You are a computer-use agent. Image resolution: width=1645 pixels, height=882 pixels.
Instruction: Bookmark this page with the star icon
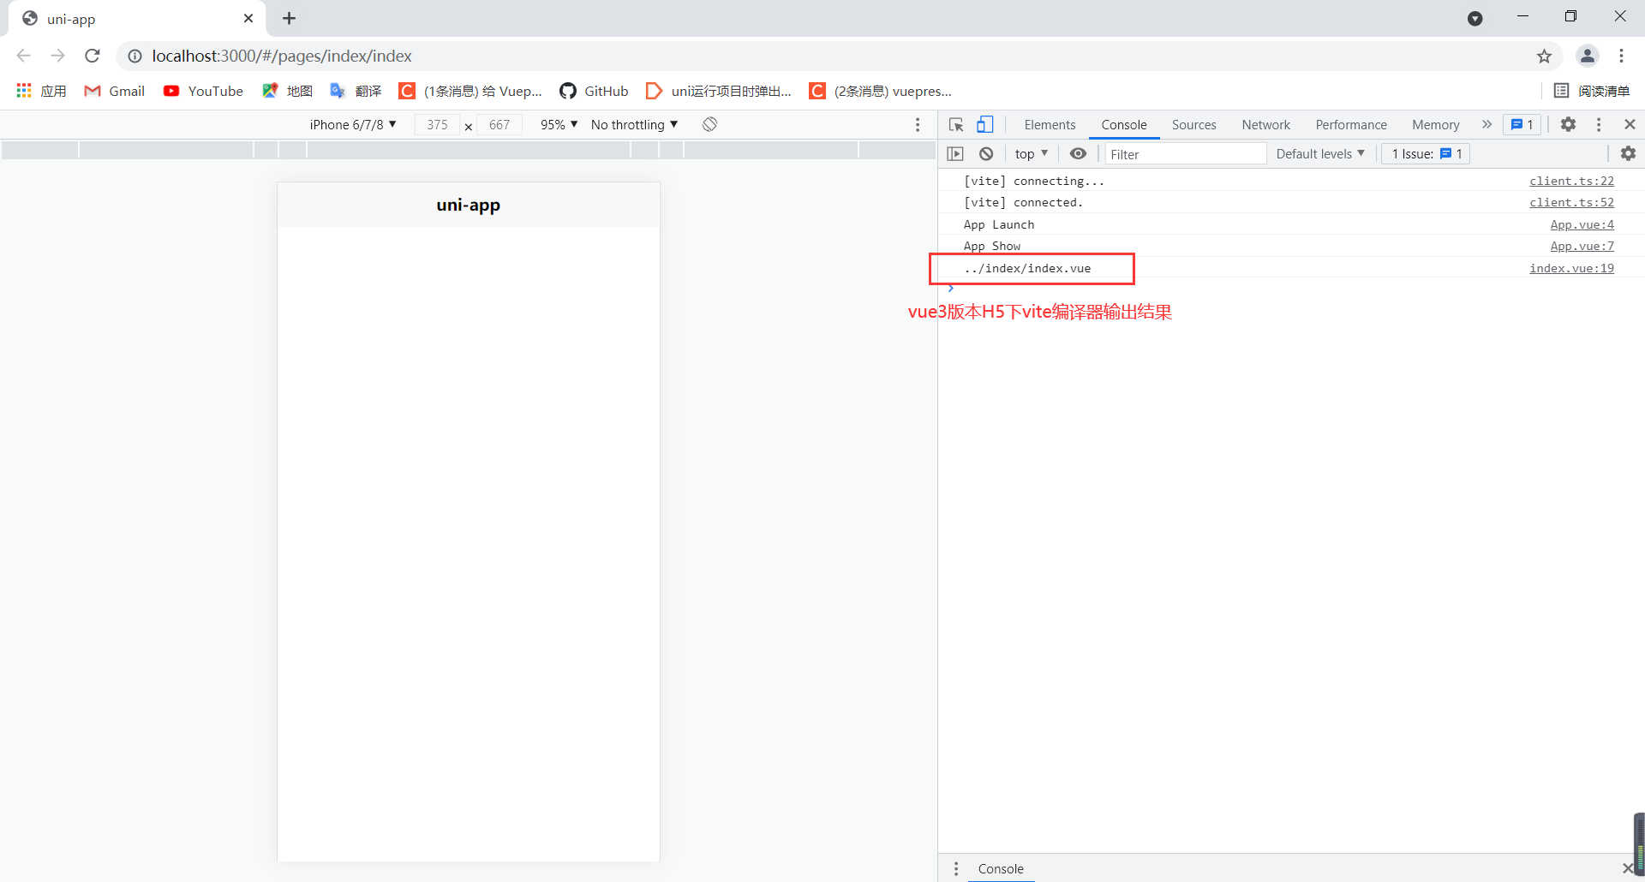tap(1544, 57)
